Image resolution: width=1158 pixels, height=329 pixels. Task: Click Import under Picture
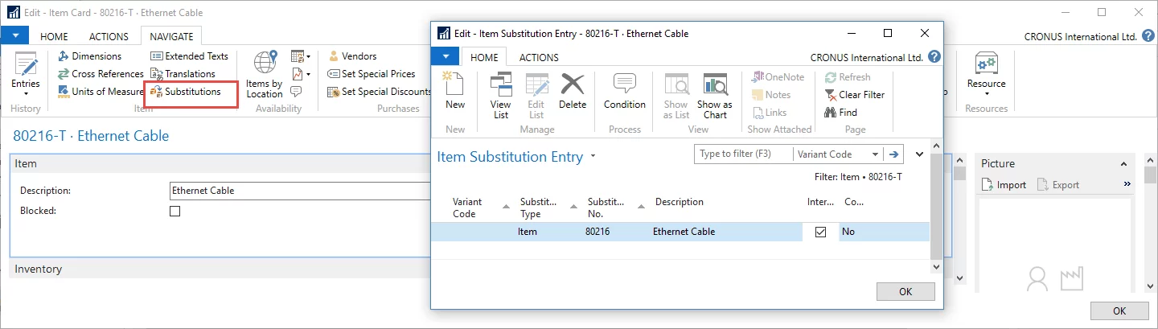click(1005, 185)
